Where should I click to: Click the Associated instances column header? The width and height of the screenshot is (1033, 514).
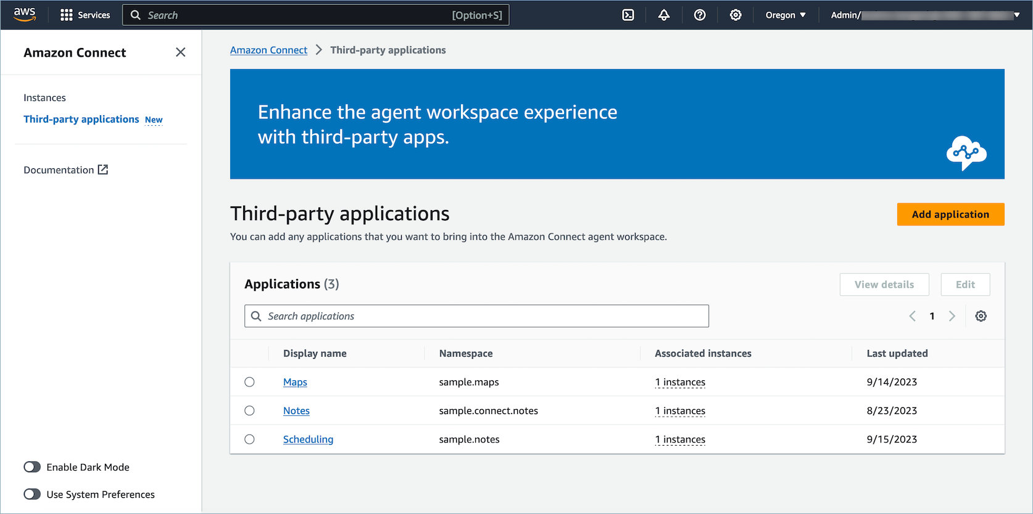[703, 353]
